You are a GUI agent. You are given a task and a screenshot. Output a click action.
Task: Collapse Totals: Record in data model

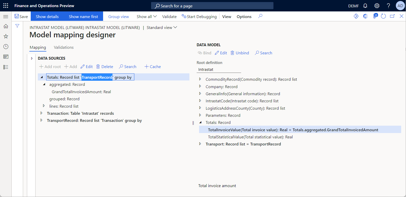tap(200, 122)
